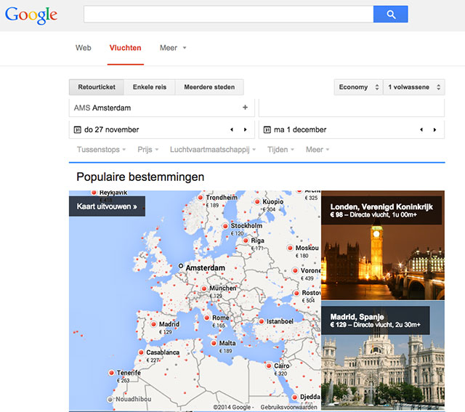The image size is (465, 412).
Task: Open the Economy class dropdown
Action: pyautogui.click(x=358, y=87)
